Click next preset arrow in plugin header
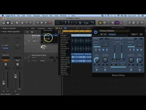 tap(105, 35)
